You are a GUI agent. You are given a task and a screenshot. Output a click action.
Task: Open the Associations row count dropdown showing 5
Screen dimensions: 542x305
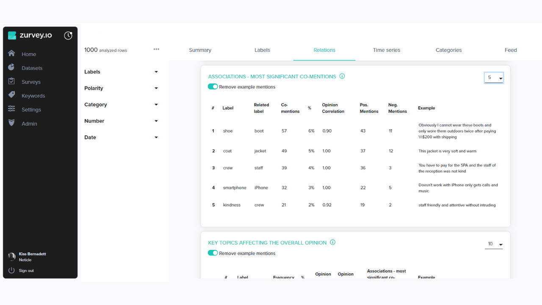click(494, 78)
